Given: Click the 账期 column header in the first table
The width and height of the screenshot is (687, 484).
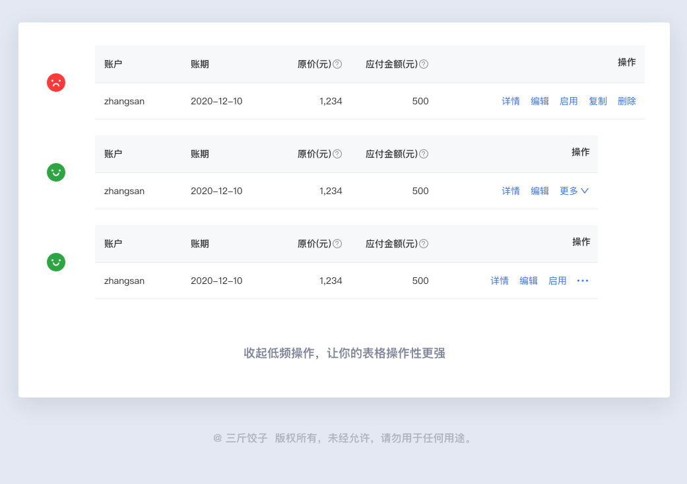Looking at the screenshot, I should (200, 65).
